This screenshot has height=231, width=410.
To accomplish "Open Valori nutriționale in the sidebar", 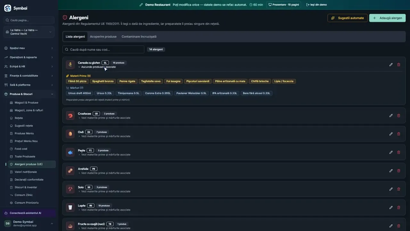I will coord(26,172).
